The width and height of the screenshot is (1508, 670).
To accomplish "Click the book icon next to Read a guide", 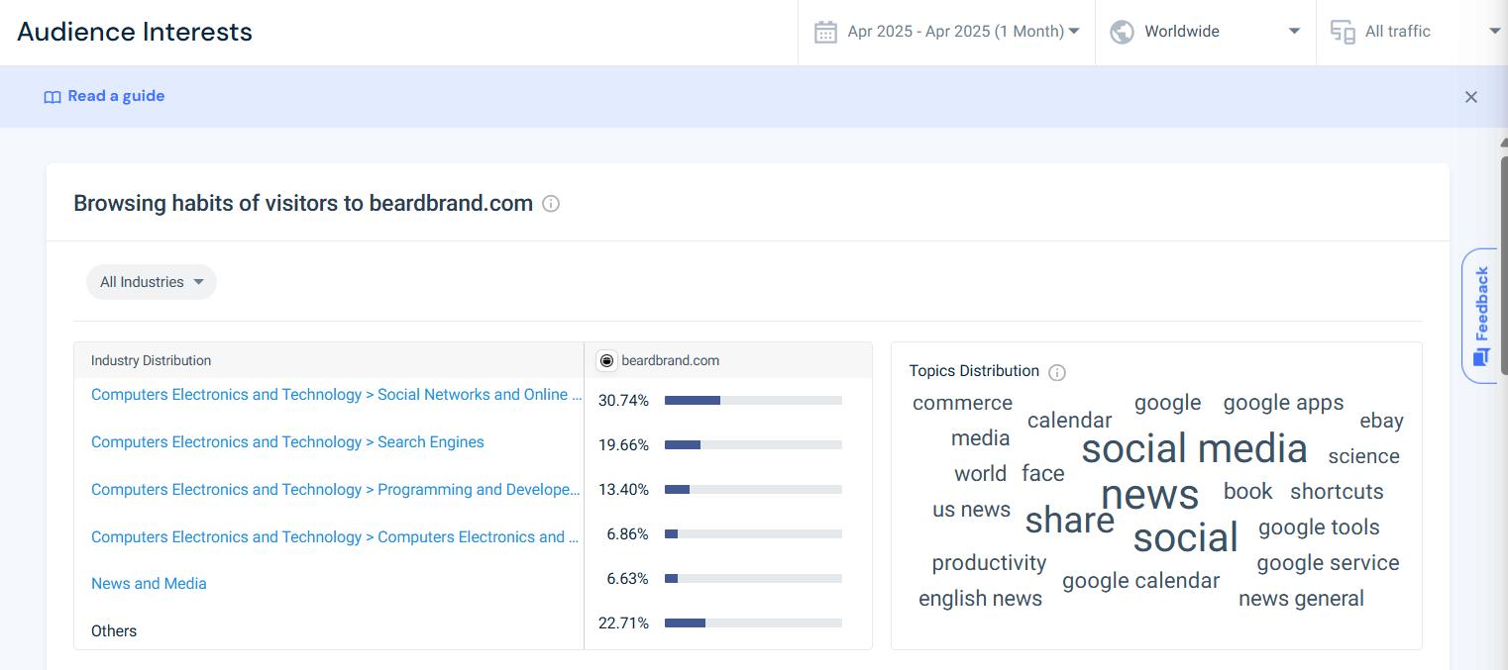I will click(53, 97).
